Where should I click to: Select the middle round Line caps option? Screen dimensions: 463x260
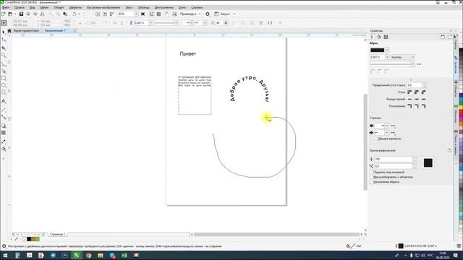pyautogui.click(x=417, y=100)
